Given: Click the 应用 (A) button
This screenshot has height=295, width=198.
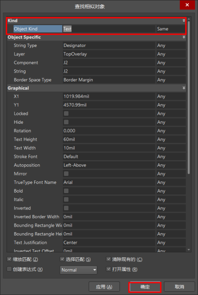Looking at the screenshot, I should point(104,287).
